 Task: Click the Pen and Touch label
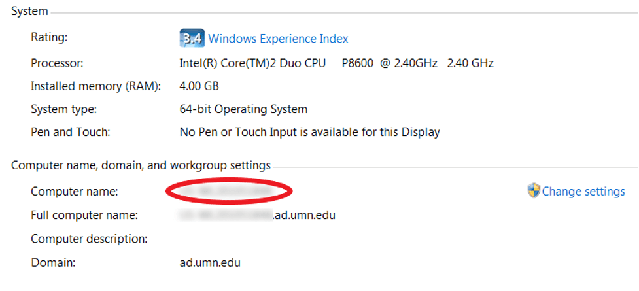click(70, 132)
